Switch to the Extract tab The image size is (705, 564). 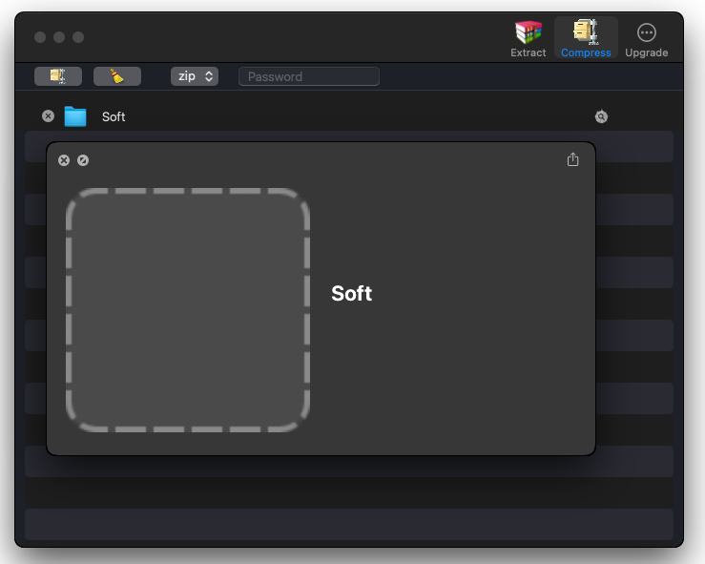pos(528,38)
